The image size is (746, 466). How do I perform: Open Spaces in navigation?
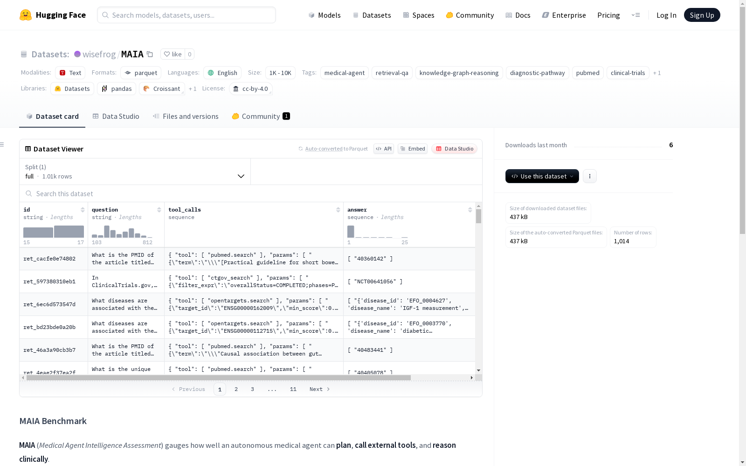[x=419, y=15]
